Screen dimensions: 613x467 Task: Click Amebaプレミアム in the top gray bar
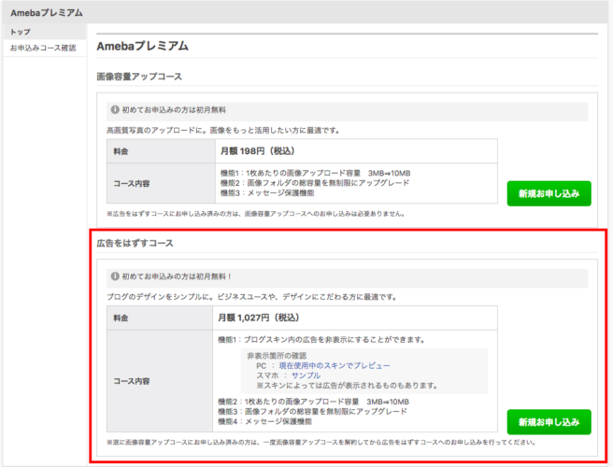[47, 13]
